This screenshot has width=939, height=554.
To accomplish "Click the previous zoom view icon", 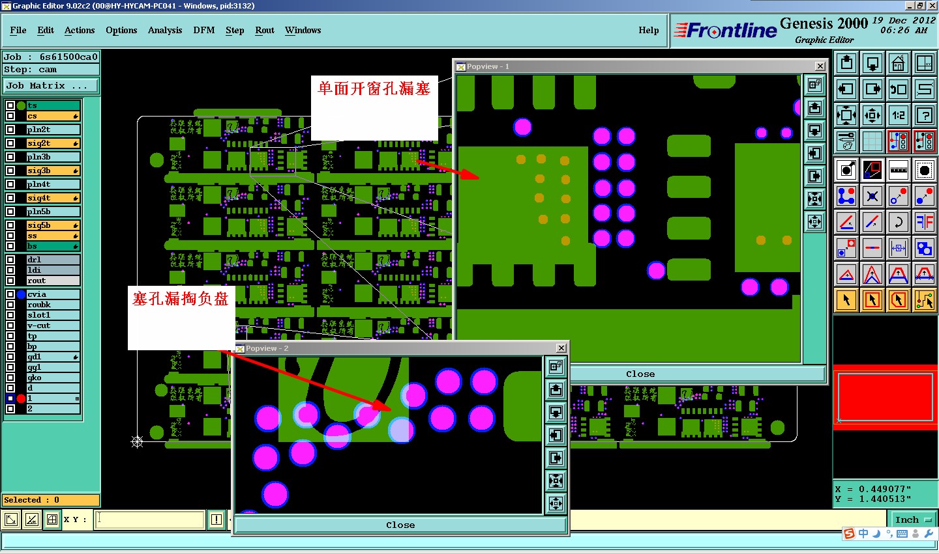I will point(899,89).
